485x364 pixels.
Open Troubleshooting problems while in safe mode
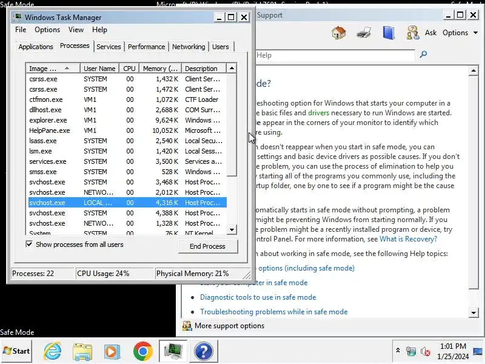(274, 312)
